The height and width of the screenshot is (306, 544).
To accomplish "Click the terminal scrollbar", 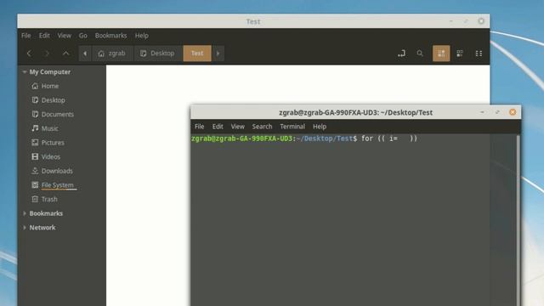I will (x=518, y=220).
